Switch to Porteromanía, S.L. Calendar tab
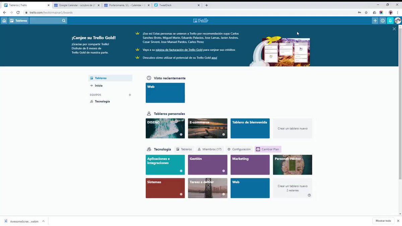This screenshot has width=402, height=226. (x=127, y=5)
